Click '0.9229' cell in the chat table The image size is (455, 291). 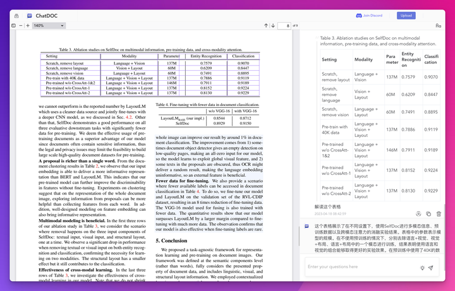tap(430, 191)
